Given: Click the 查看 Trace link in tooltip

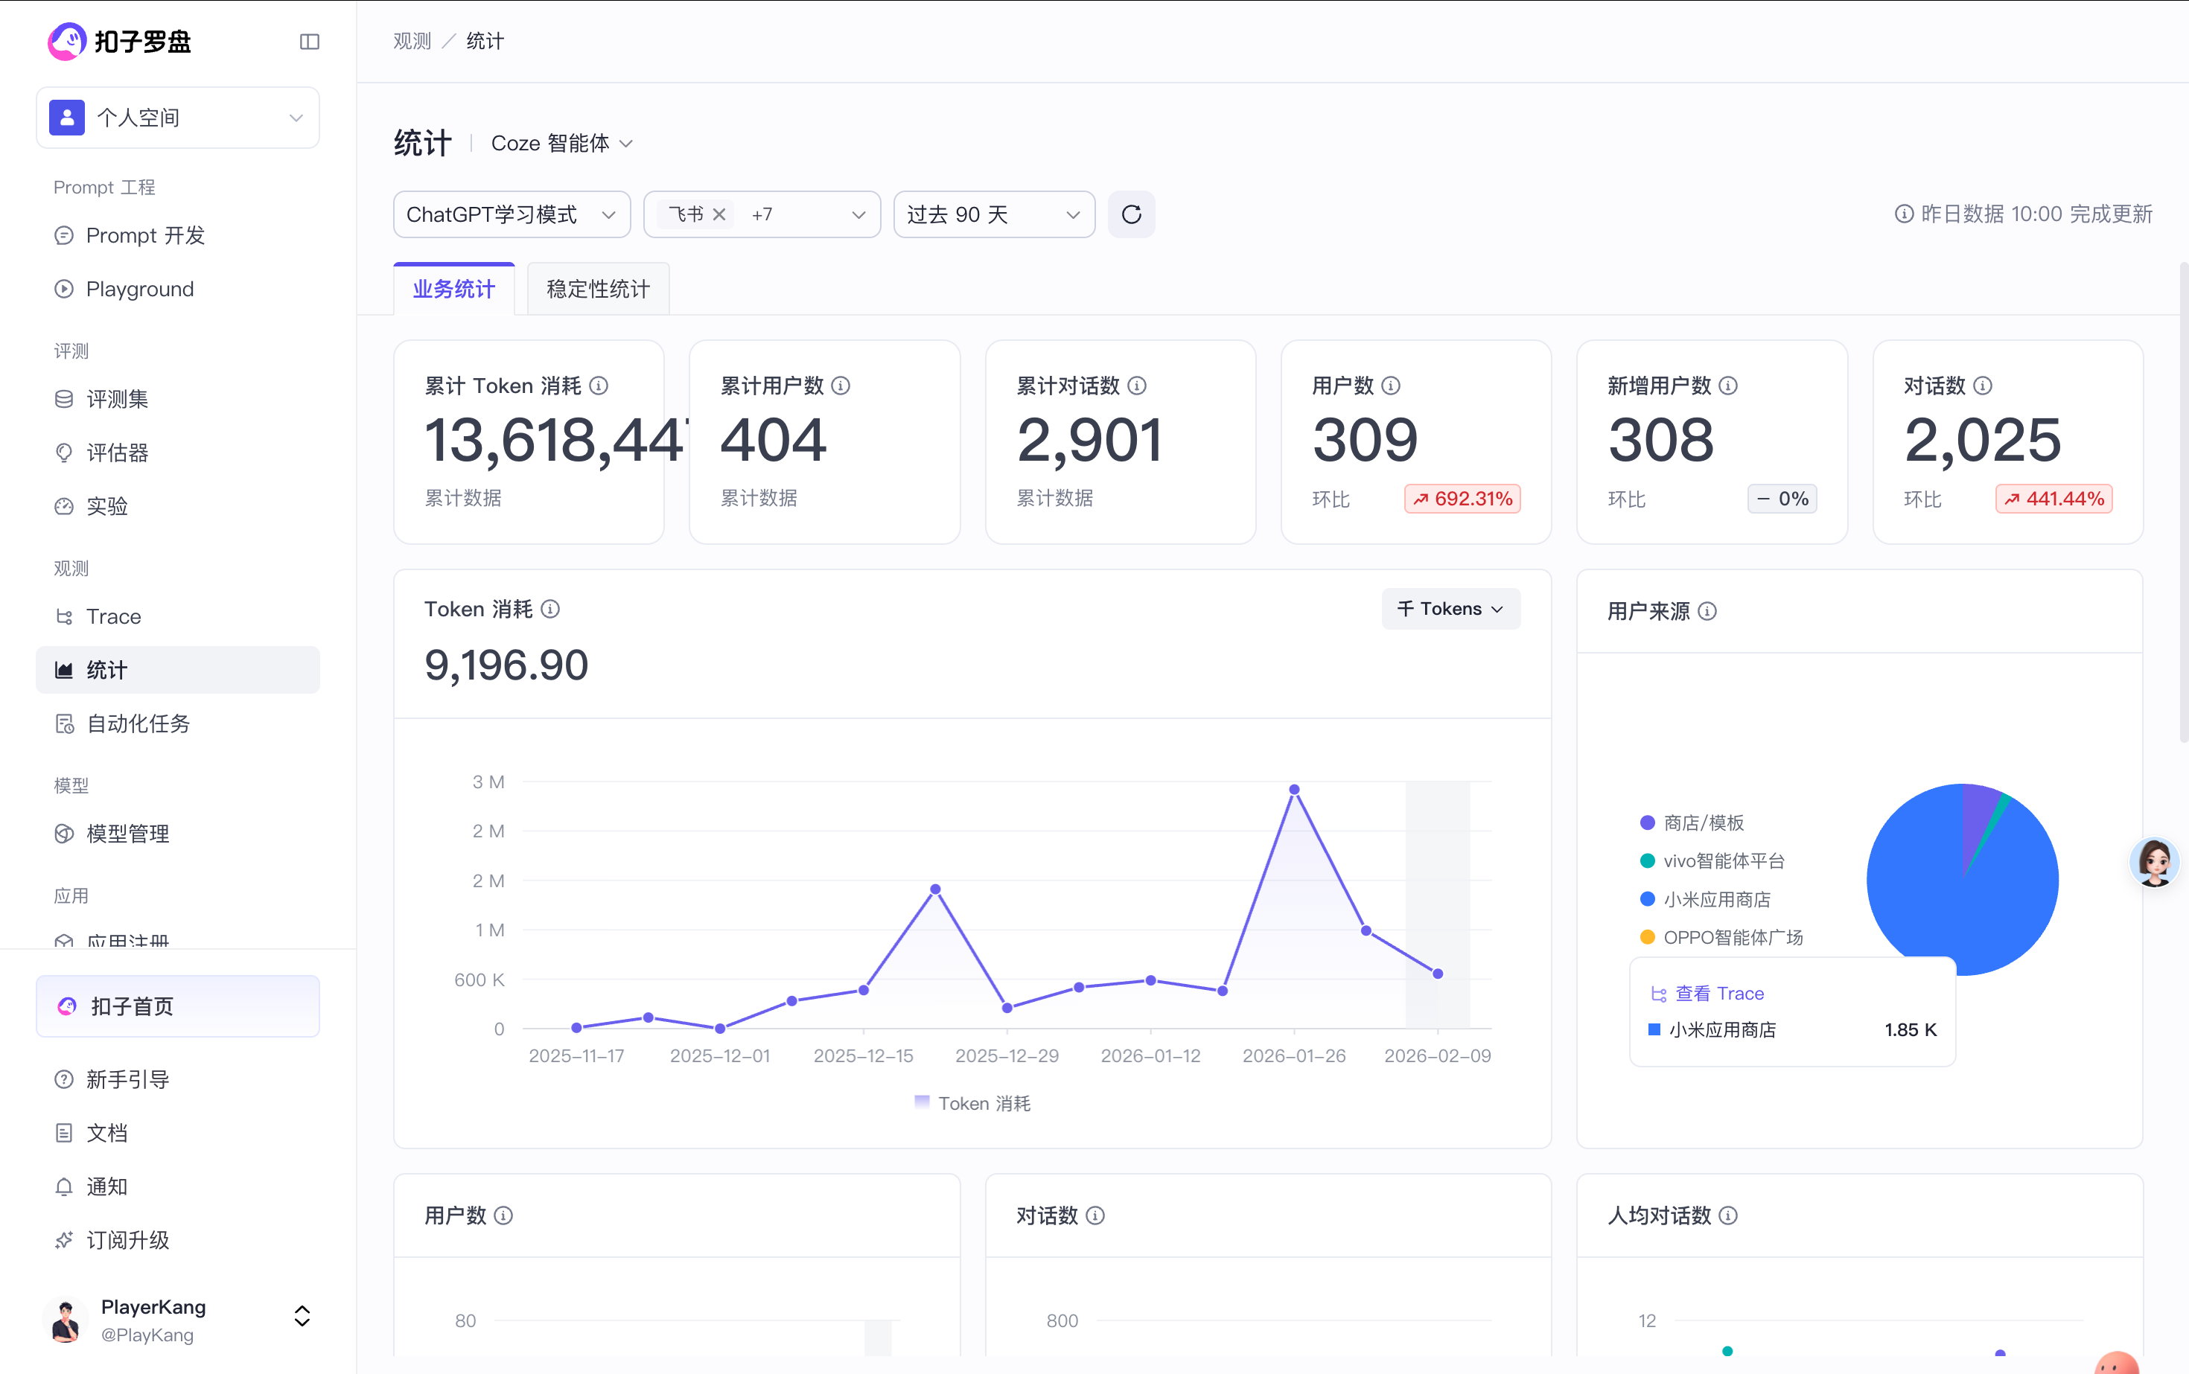Looking at the screenshot, I should [x=1718, y=993].
